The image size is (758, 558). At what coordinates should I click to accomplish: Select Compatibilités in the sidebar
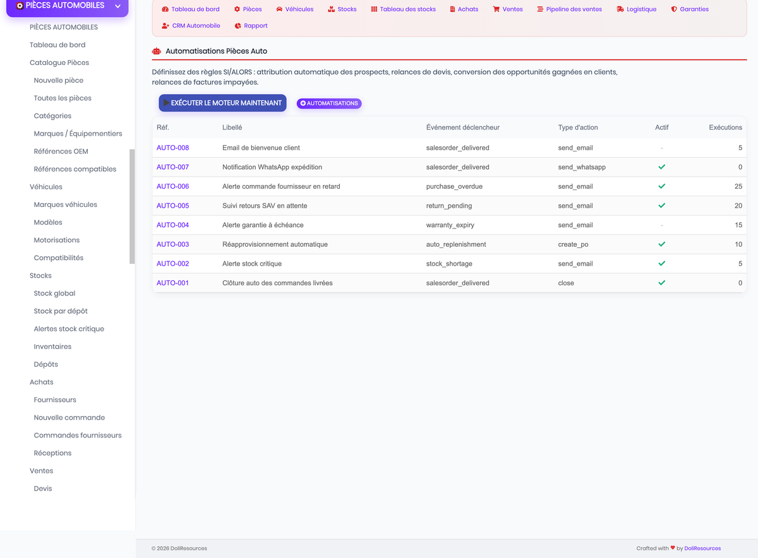point(59,258)
